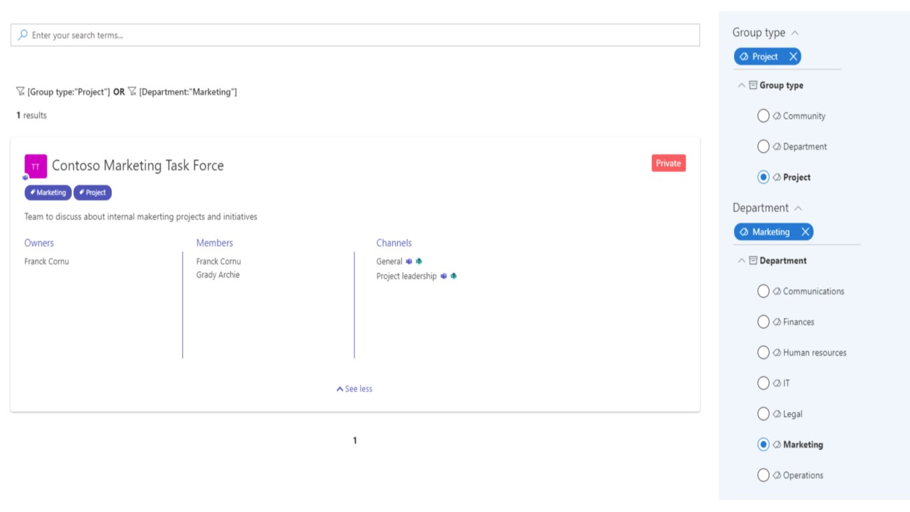This screenshot has height=512, width=910.
Task: Open Teams icon next to General channel
Action: (x=409, y=261)
